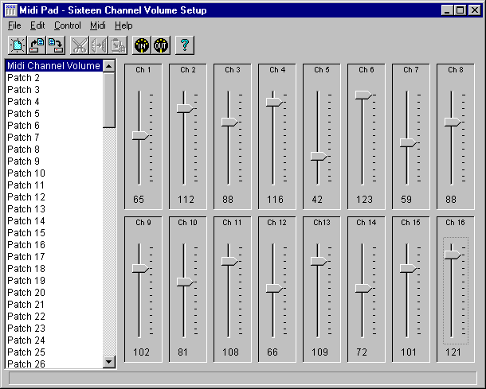This screenshot has height=389, width=486.
Task: Open the Midi menu
Action: pos(97,25)
